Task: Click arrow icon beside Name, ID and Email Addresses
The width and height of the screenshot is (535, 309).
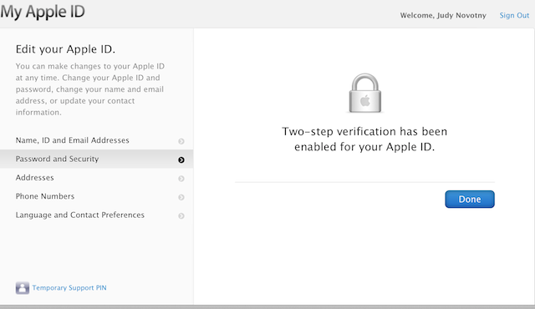Action: (181, 141)
